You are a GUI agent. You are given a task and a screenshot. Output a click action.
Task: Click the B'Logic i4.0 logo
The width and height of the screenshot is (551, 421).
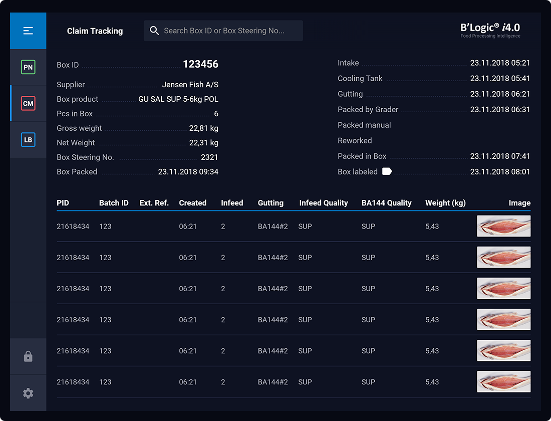point(490,30)
